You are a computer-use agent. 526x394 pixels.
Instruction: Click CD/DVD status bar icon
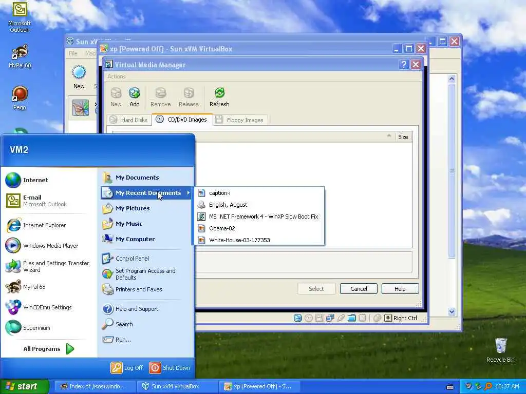pyautogui.click(x=308, y=318)
